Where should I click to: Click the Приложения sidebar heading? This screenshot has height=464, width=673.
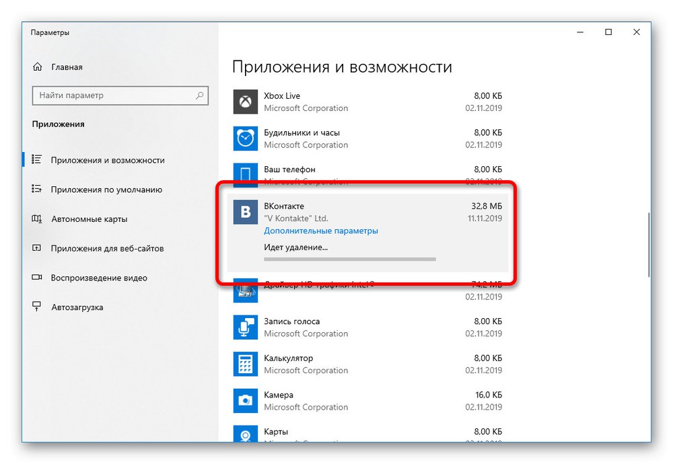(59, 124)
